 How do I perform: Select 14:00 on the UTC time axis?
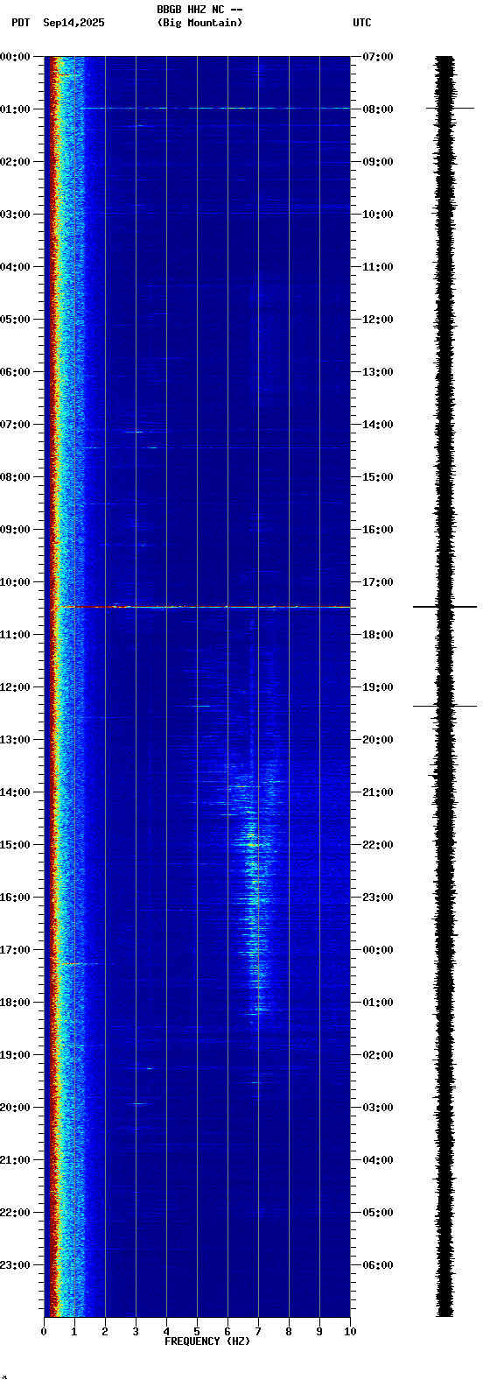(x=378, y=425)
